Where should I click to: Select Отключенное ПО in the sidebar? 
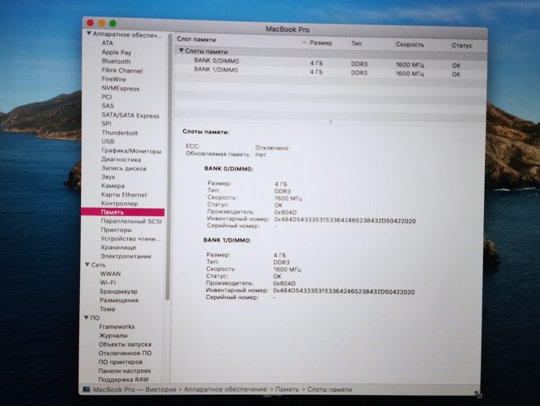(x=124, y=353)
